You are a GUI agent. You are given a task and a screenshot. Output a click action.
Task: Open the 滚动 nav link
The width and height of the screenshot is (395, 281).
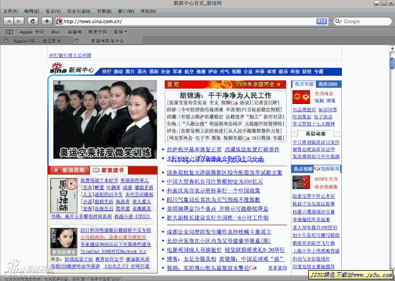tap(119, 71)
